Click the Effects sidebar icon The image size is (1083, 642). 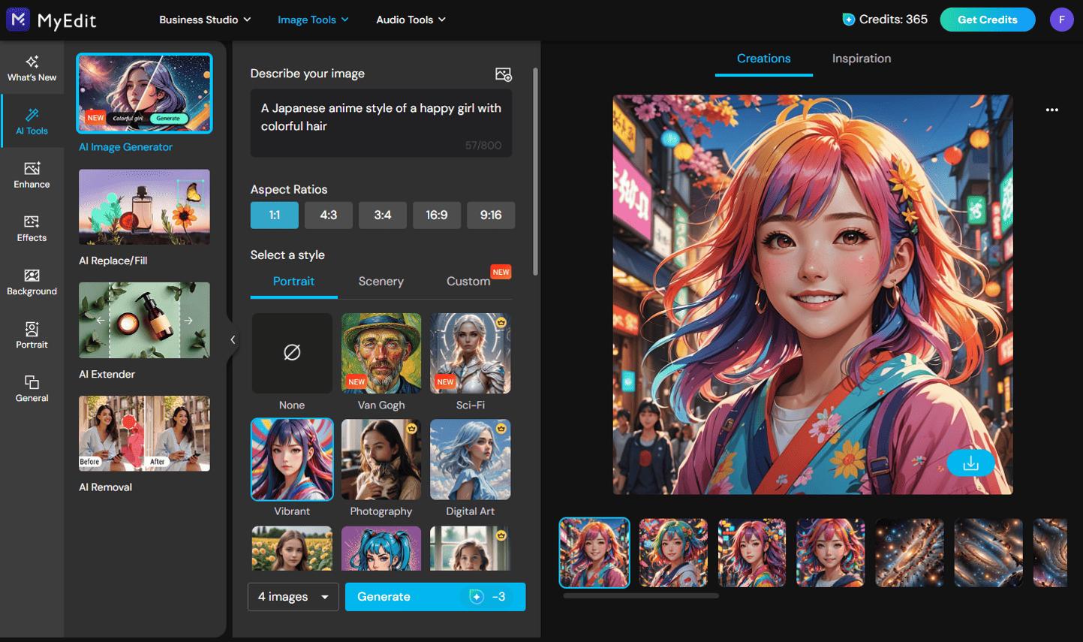click(x=32, y=228)
